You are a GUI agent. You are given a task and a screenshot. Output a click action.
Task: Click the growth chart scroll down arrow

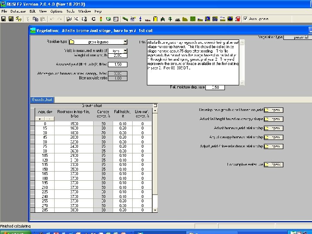(155, 210)
